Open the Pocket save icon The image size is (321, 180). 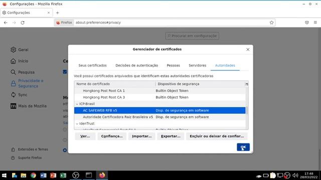click(x=306, y=22)
